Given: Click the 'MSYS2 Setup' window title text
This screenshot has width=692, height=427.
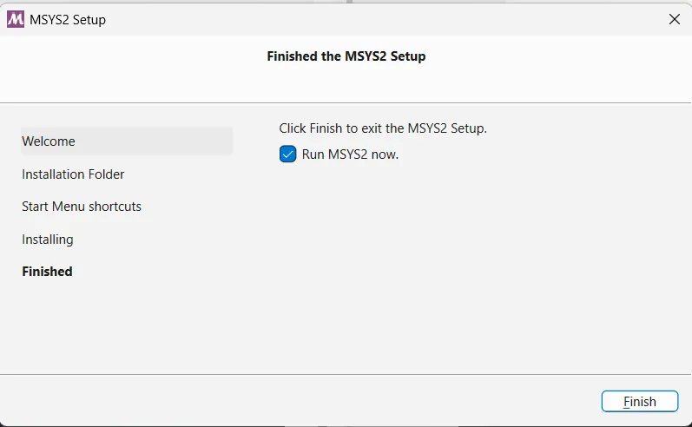Looking at the screenshot, I should [x=68, y=20].
